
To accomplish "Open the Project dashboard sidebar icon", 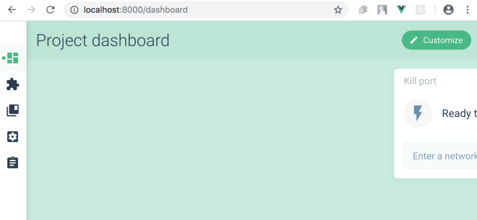I will [x=13, y=58].
